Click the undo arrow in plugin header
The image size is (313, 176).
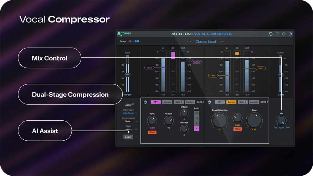click(270, 34)
